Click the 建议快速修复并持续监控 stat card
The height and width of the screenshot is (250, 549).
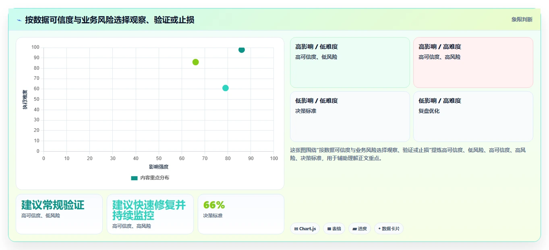point(150,214)
